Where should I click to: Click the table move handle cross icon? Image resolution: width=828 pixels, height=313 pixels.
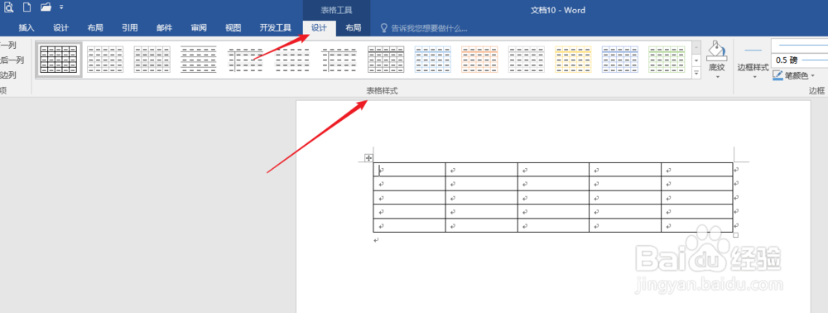[368, 158]
